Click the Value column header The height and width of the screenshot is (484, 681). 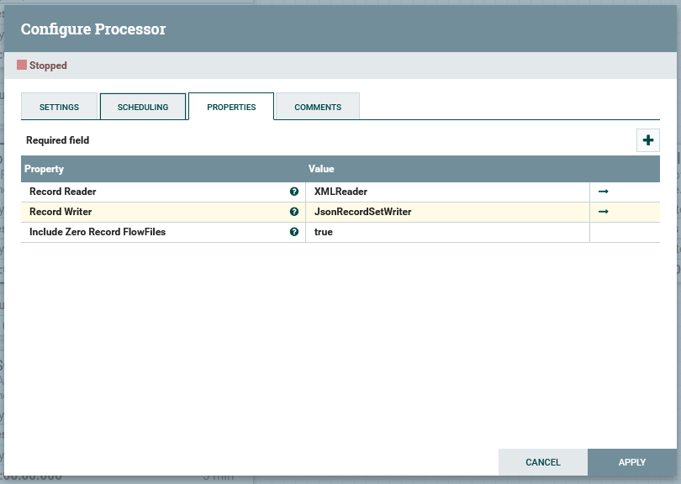click(321, 169)
